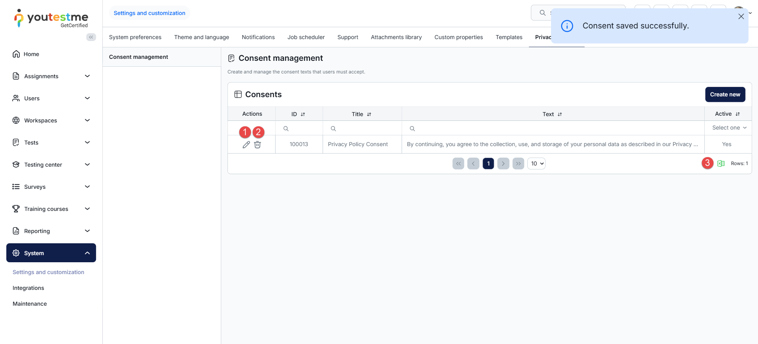Sort consents by ID column
The image size is (758, 344).
[303, 114]
